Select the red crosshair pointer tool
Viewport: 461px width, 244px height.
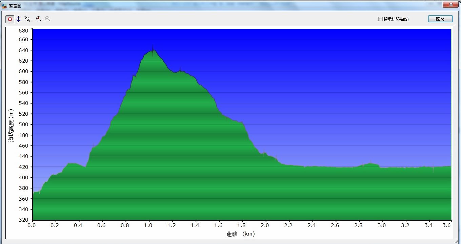click(x=10, y=19)
